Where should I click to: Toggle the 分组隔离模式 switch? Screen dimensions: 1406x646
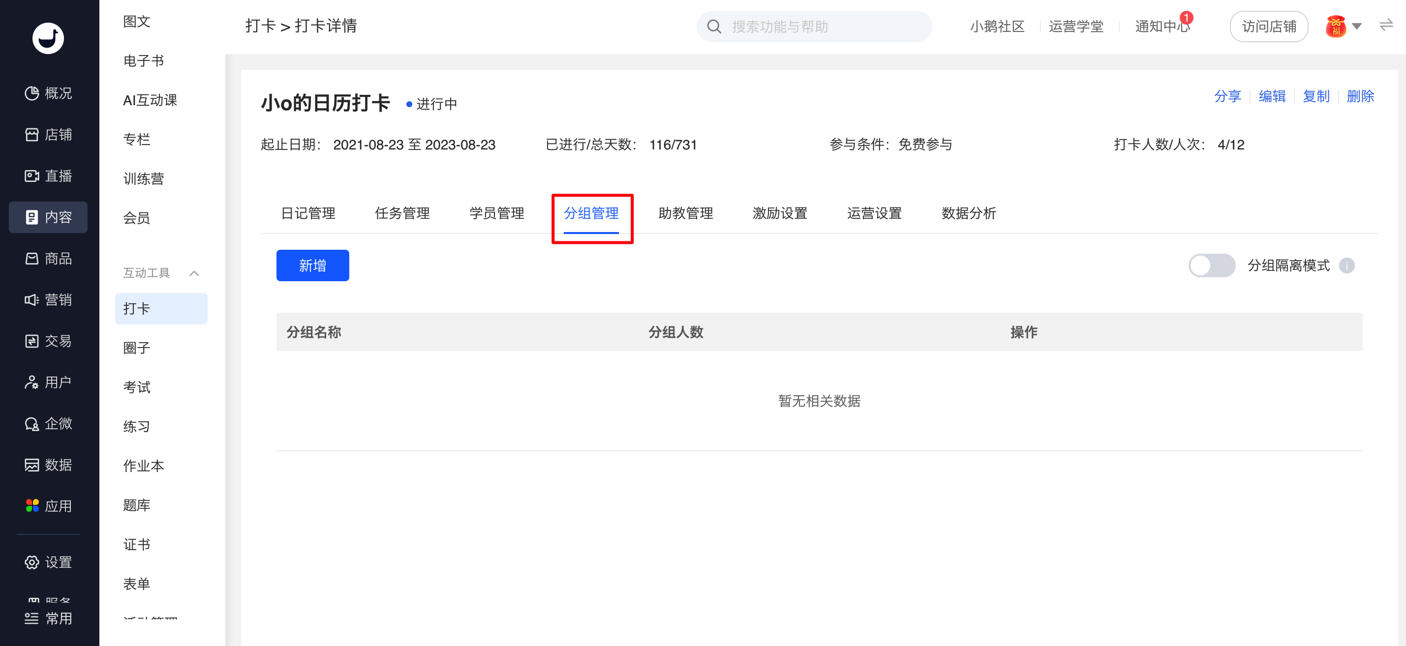(x=1211, y=265)
